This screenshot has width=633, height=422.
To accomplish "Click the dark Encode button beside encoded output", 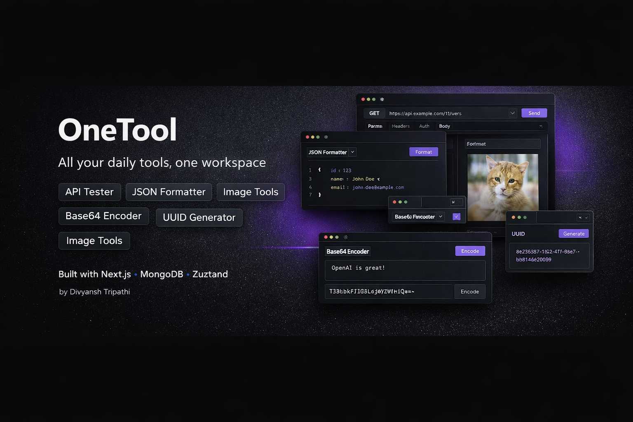I will pos(470,291).
